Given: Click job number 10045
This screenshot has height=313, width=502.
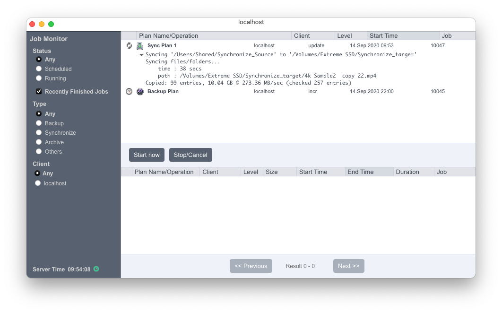Looking at the screenshot, I should 438,91.
